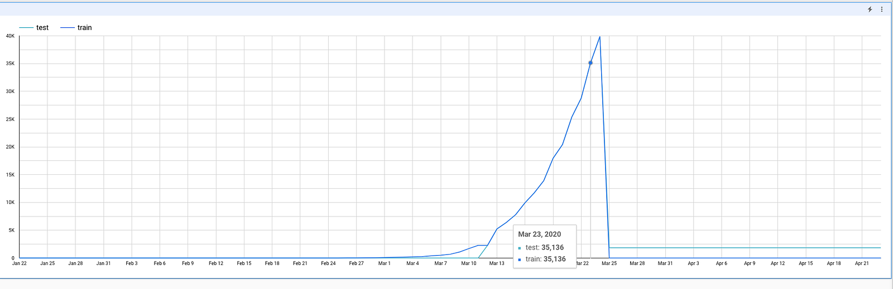Click tooltip value test: 35,136
893x289 pixels.
[x=545, y=248]
